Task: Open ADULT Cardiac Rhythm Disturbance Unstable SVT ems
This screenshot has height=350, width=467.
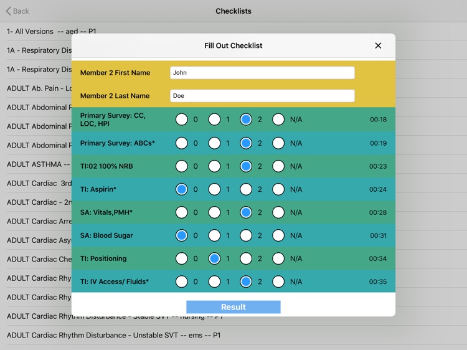Action: [x=113, y=335]
